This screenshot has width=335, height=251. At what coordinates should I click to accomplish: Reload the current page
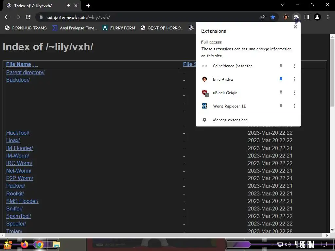point(28,17)
